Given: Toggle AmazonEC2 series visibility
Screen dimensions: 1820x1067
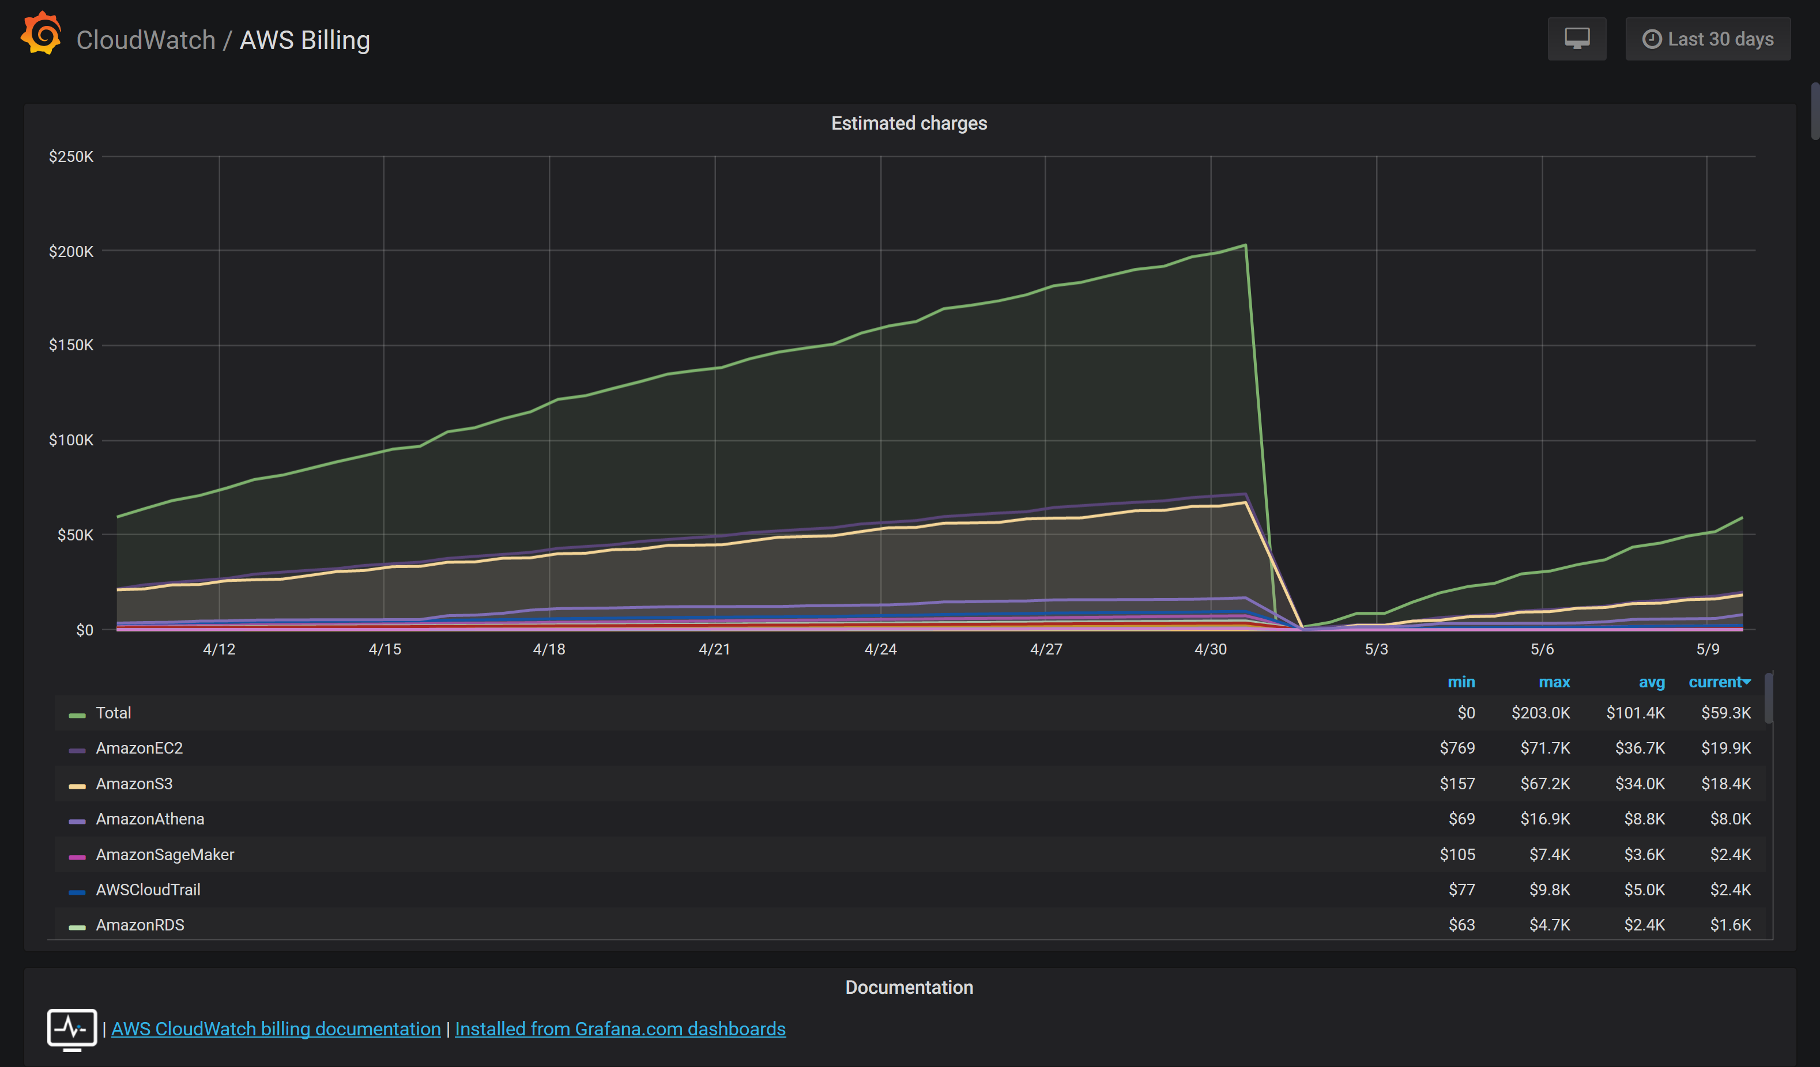Looking at the screenshot, I should click(139, 748).
